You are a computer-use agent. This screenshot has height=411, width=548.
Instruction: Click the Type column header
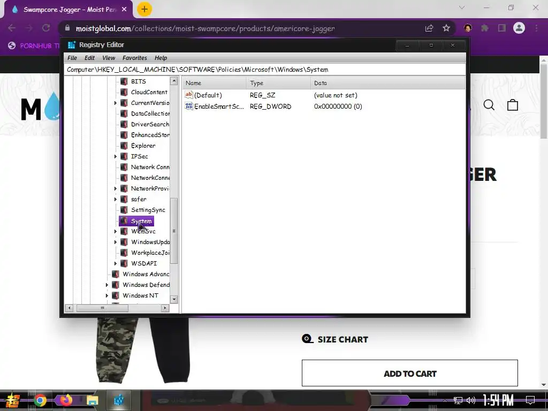click(x=278, y=83)
